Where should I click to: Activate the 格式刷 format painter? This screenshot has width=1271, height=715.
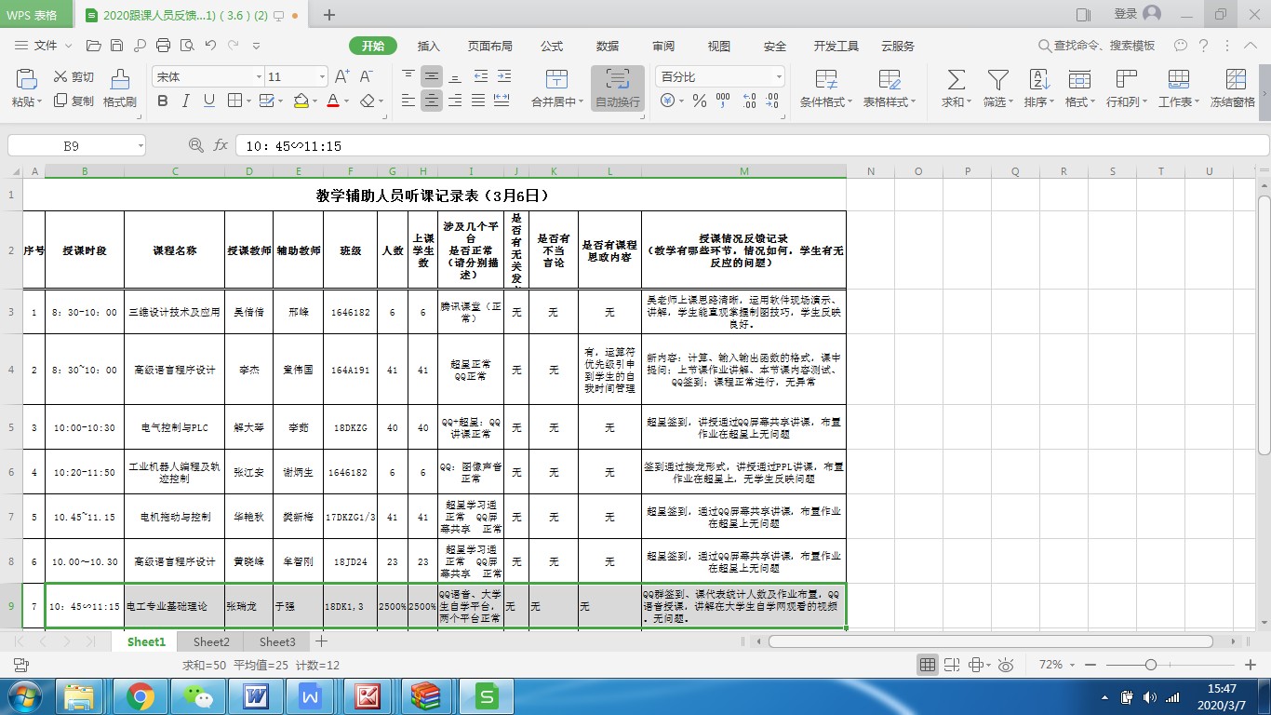120,89
